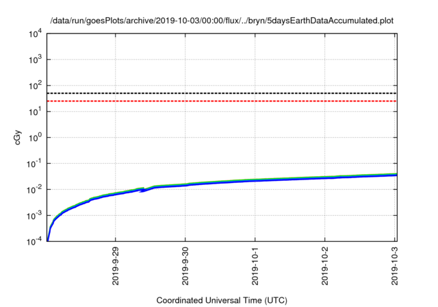The height and width of the screenshot is (307, 438).
Task: Click the cGy axis unit label
Action: [18, 138]
